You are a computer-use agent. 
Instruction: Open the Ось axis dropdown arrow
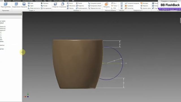coord(117,3)
